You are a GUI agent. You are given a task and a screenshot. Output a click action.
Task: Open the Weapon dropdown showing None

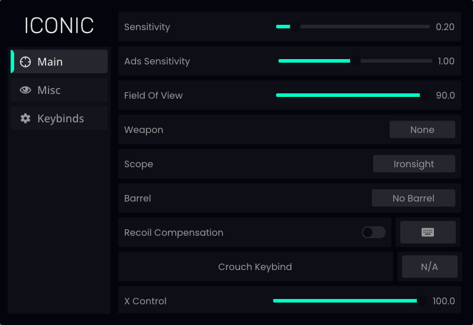coord(422,129)
